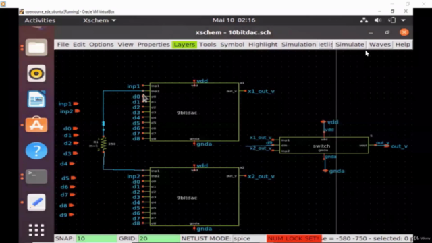Select resistor R1 symbol
This screenshot has height=243, width=432.
tap(103, 144)
